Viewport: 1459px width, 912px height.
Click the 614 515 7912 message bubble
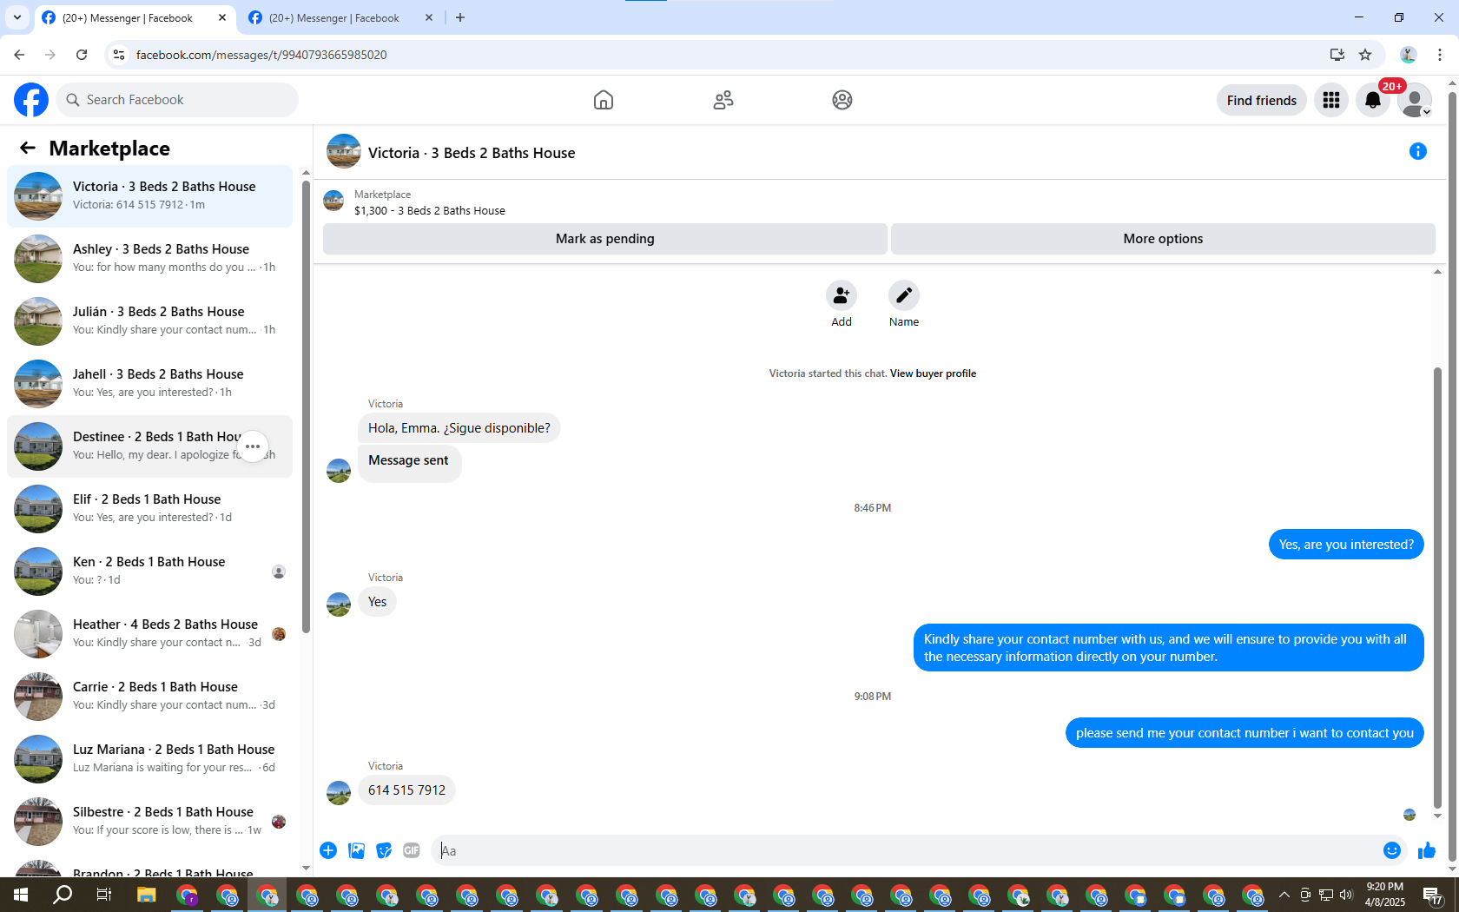[x=406, y=790]
